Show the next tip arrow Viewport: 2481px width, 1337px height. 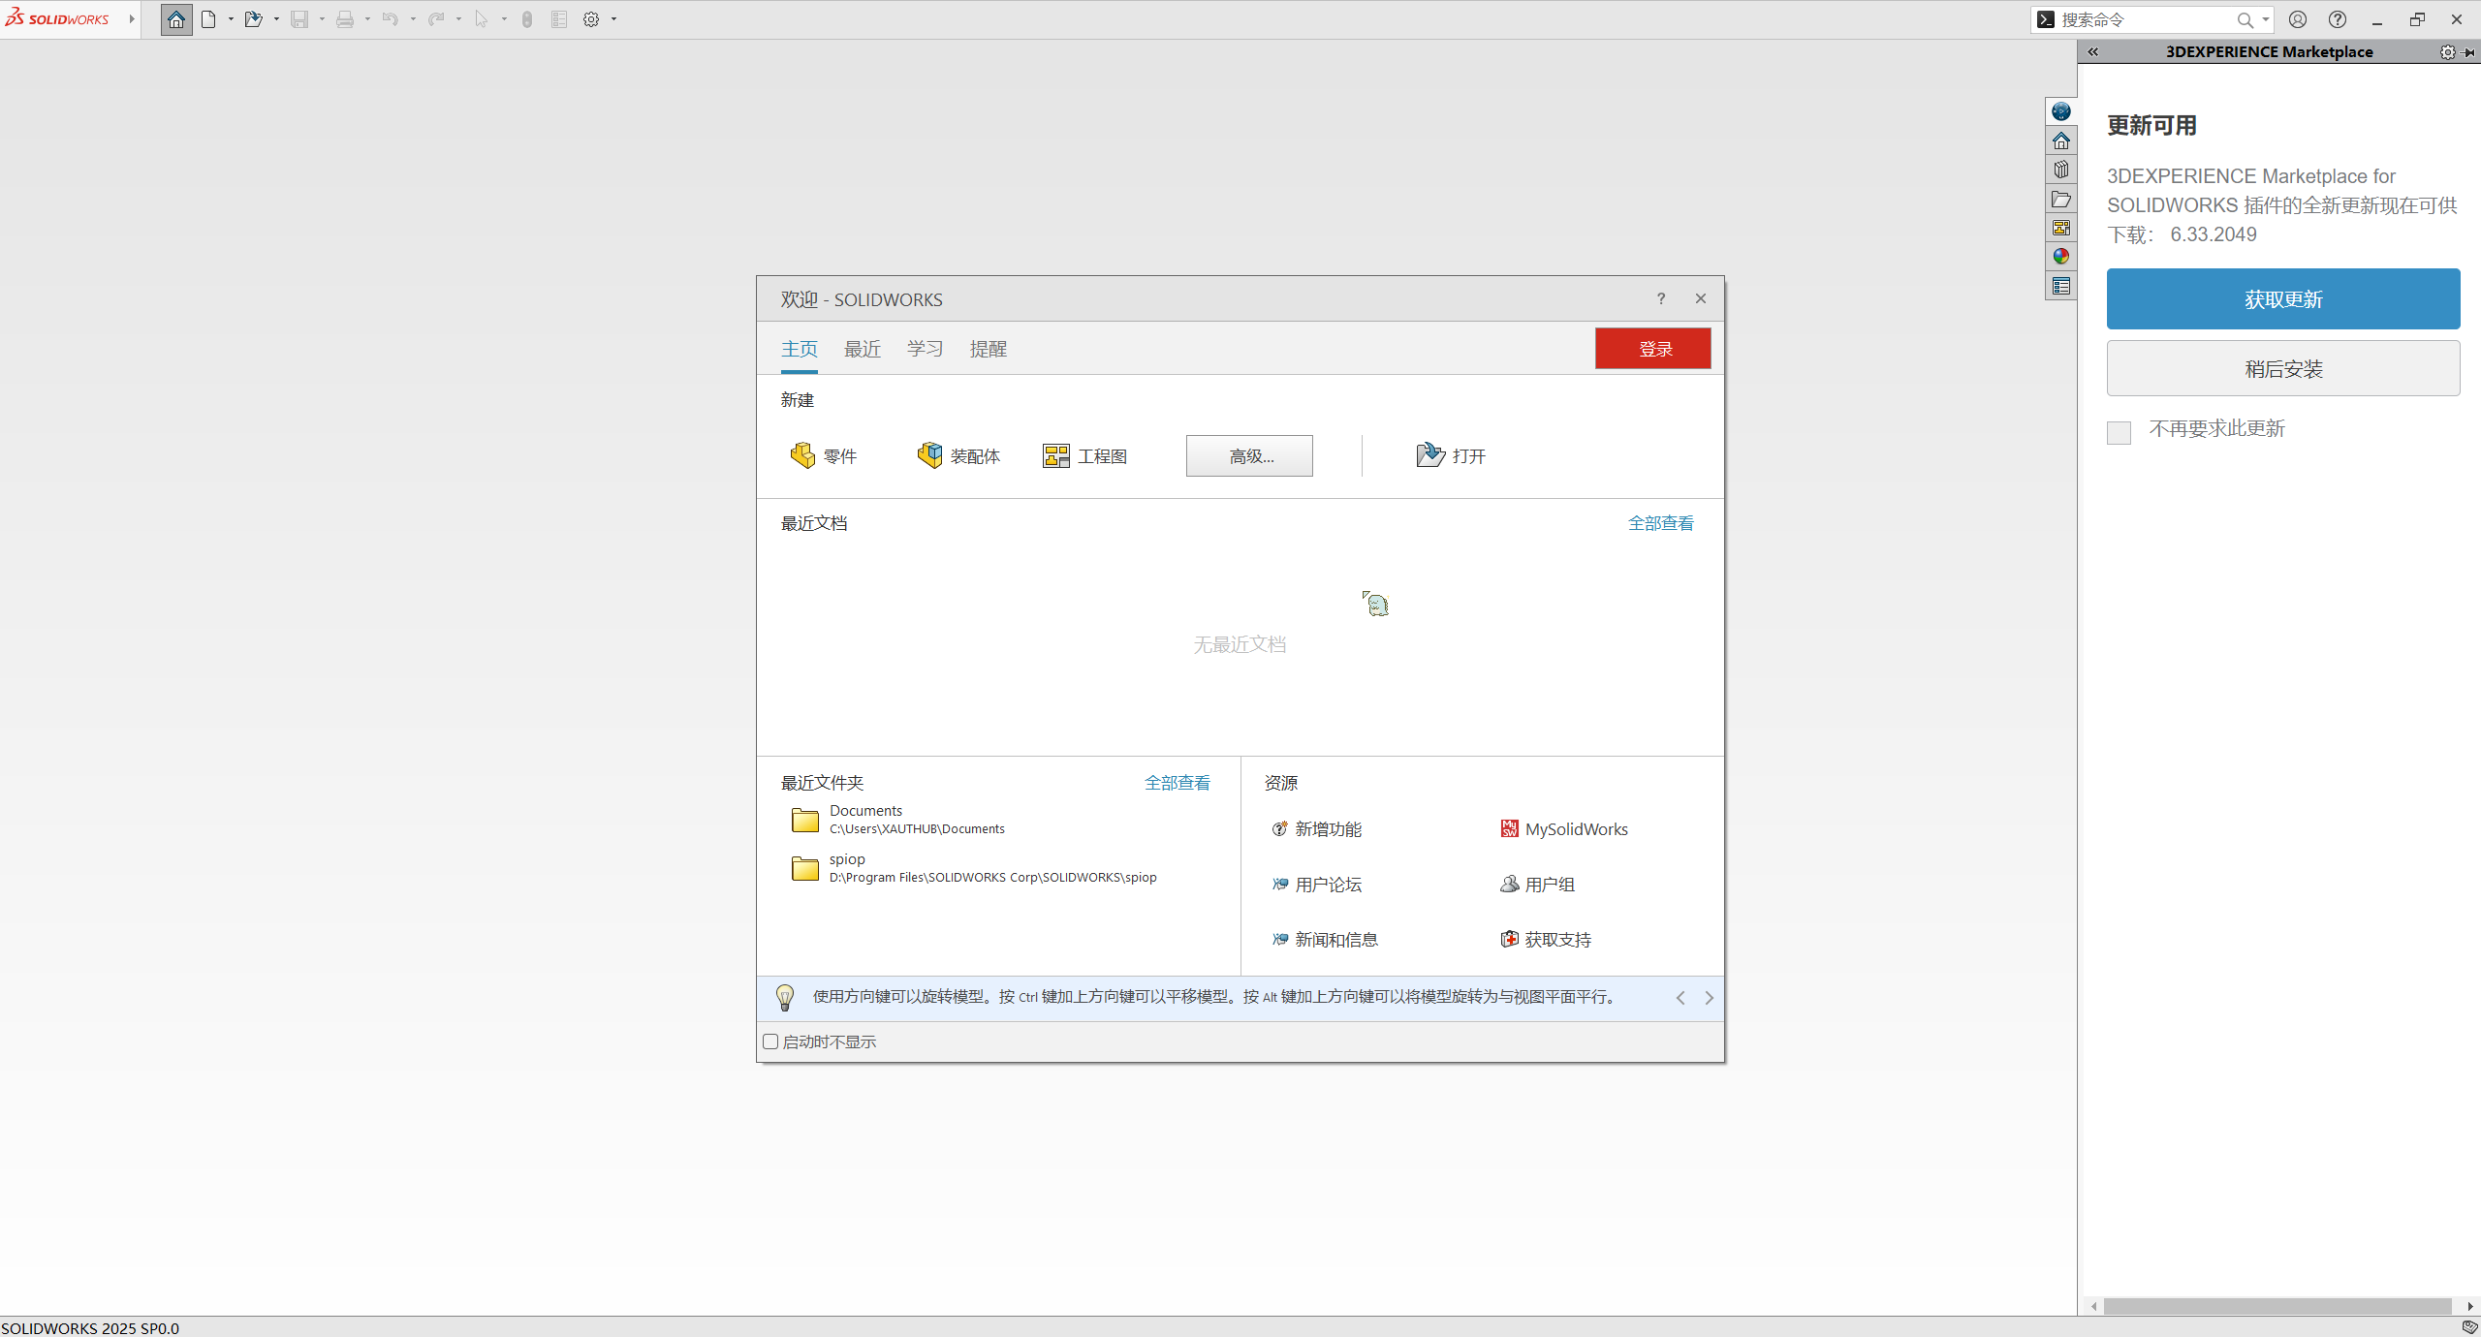click(x=1710, y=998)
